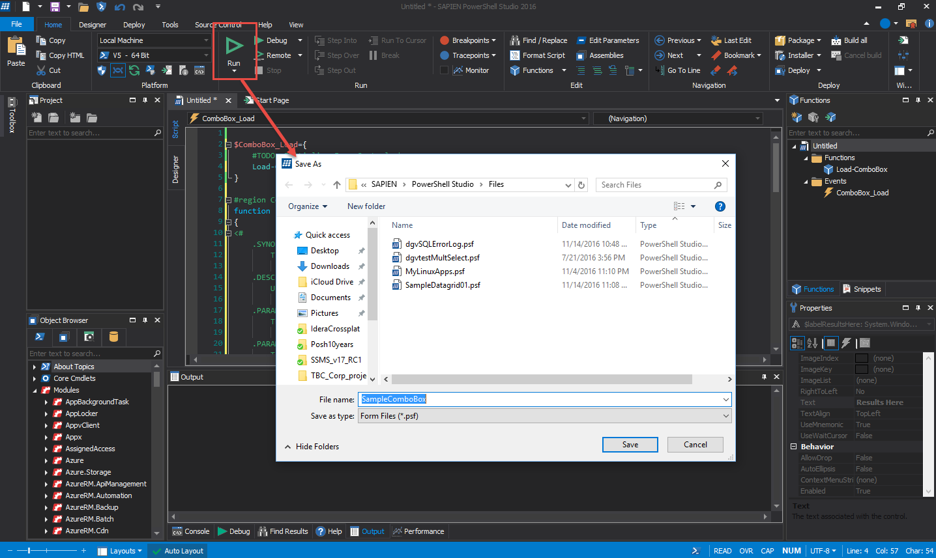
Task: Open the File menu tab
Action: pos(17,24)
